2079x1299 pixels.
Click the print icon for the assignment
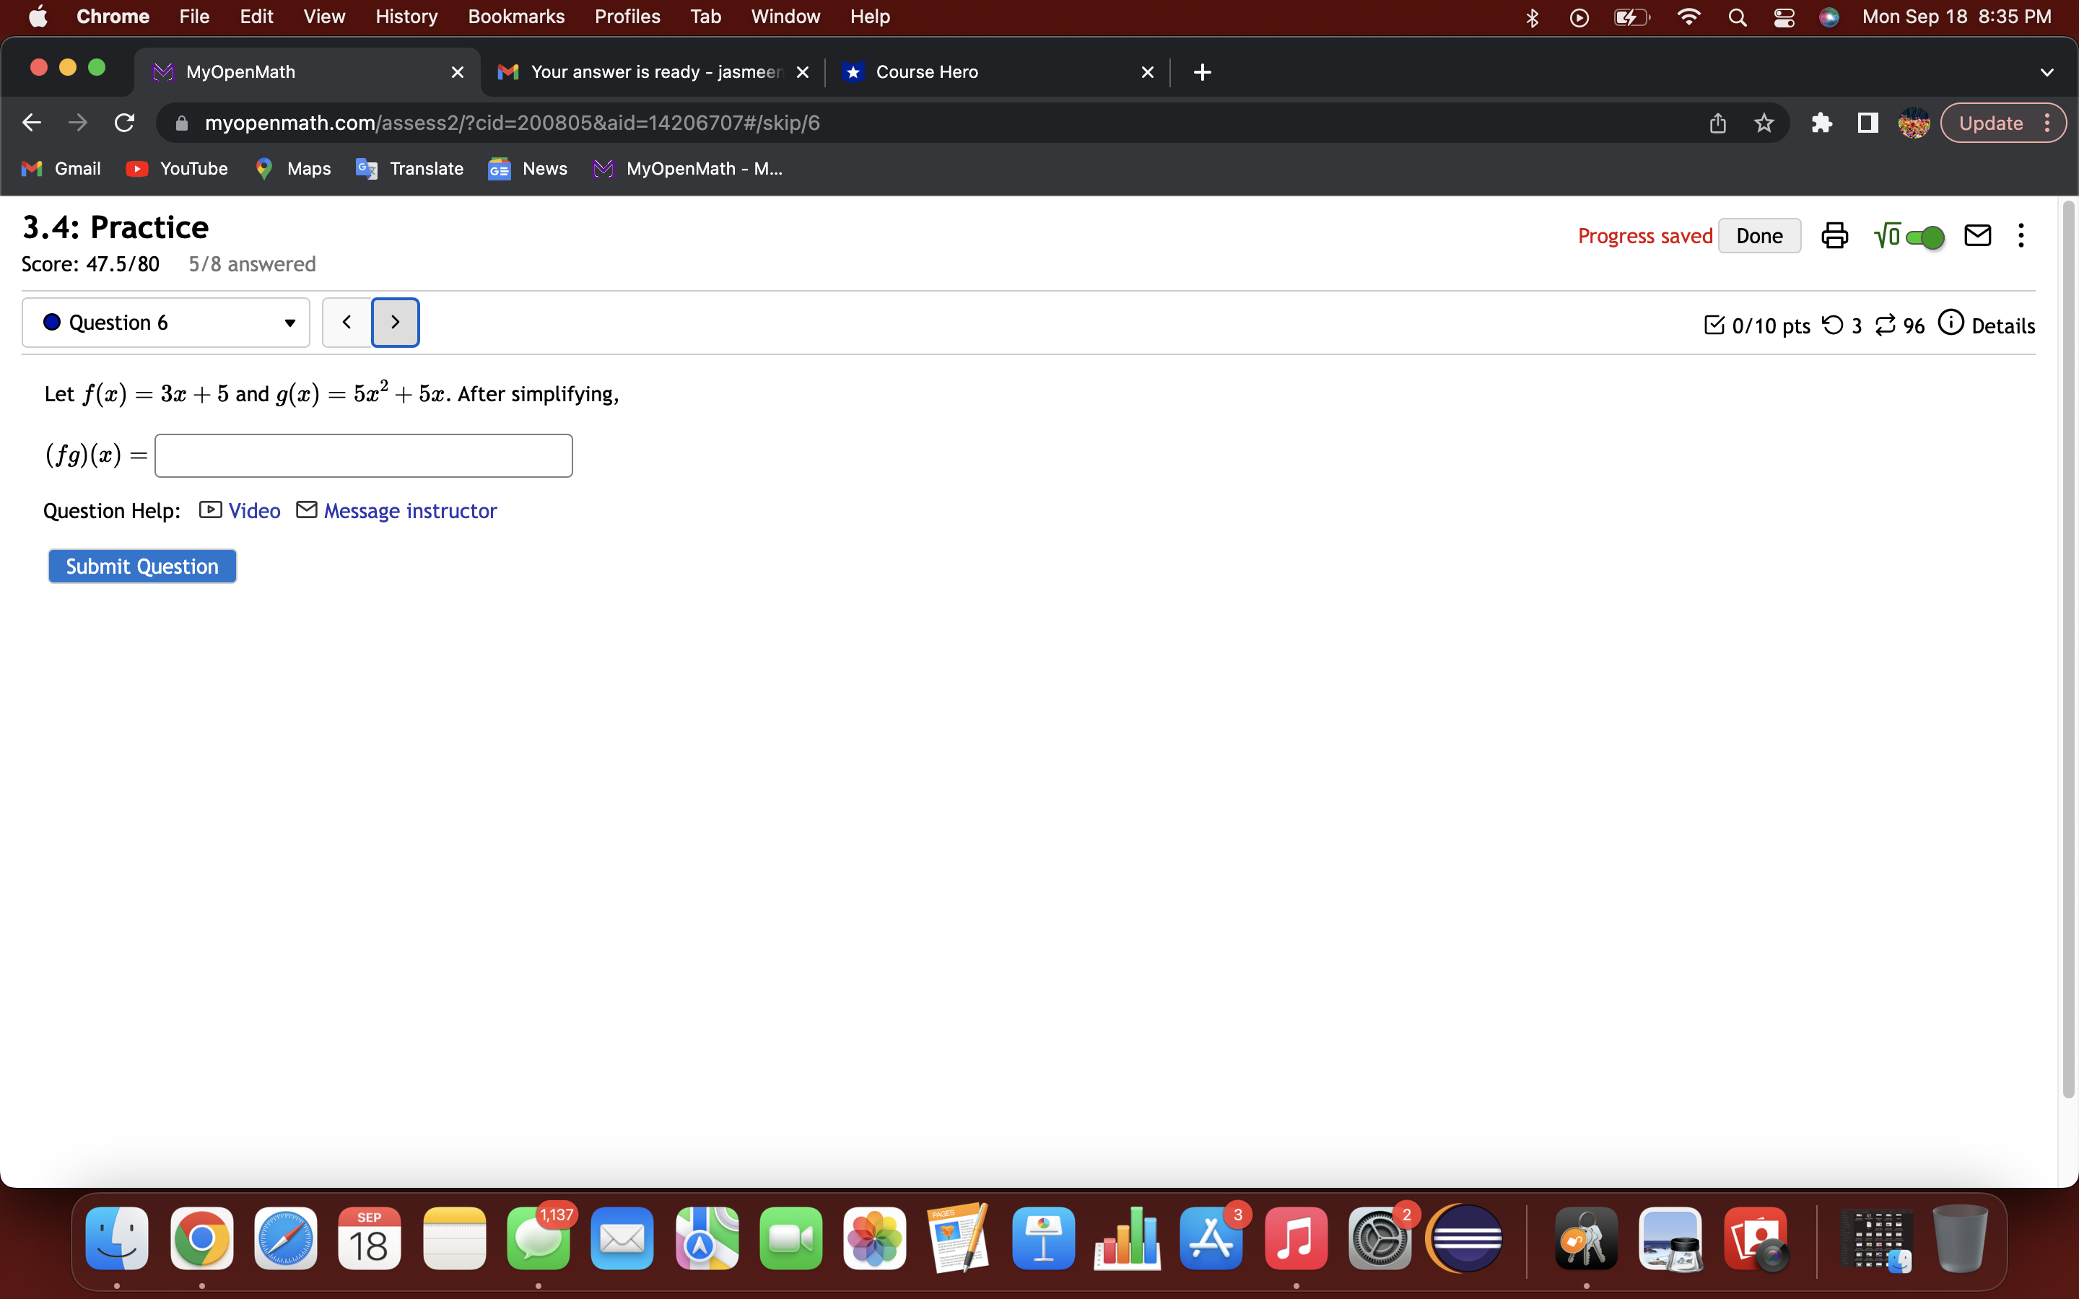(x=1834, y=235)
